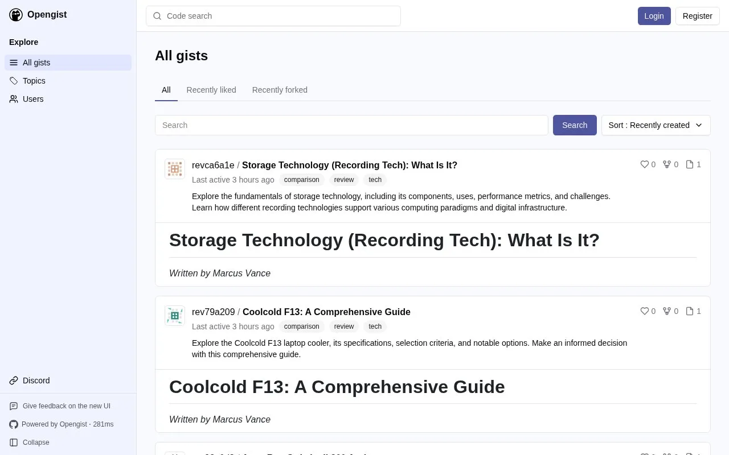Focus the gist Search input field
This screenshot has width=729, height=455.
pos(351,125)
